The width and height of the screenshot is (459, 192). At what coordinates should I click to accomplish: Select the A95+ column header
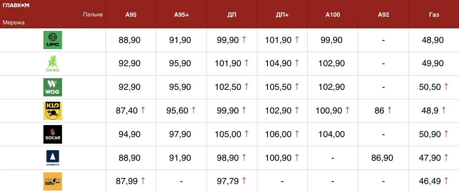click(x=181, y=15)
